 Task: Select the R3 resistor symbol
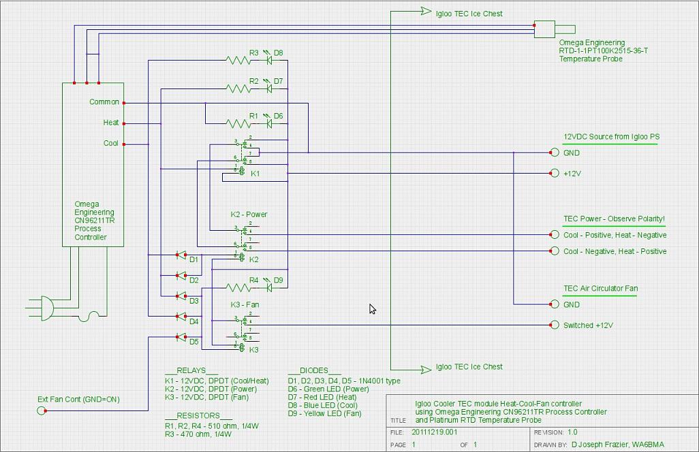pyautogui.click(x=238, y=61)
